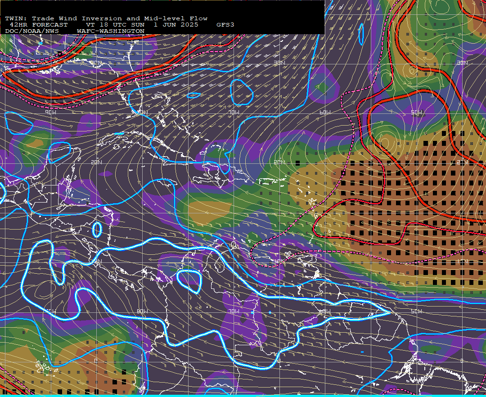Screen dimensions: 486x397
Task: Click the 30N label amid wind barbs on the dark background
Action: tap(279, 63)
